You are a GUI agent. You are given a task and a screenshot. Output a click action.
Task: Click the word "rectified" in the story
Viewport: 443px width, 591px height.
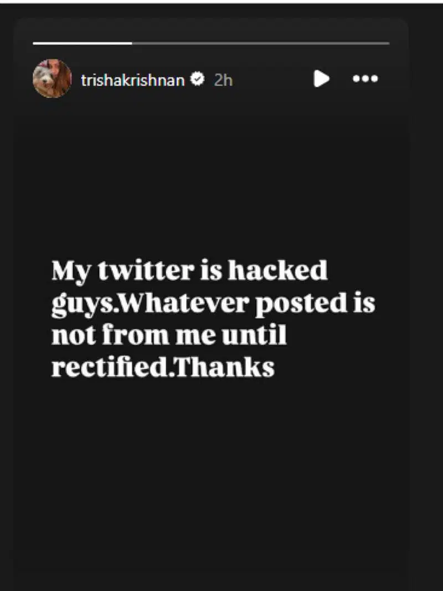click(x=109, y=368)
